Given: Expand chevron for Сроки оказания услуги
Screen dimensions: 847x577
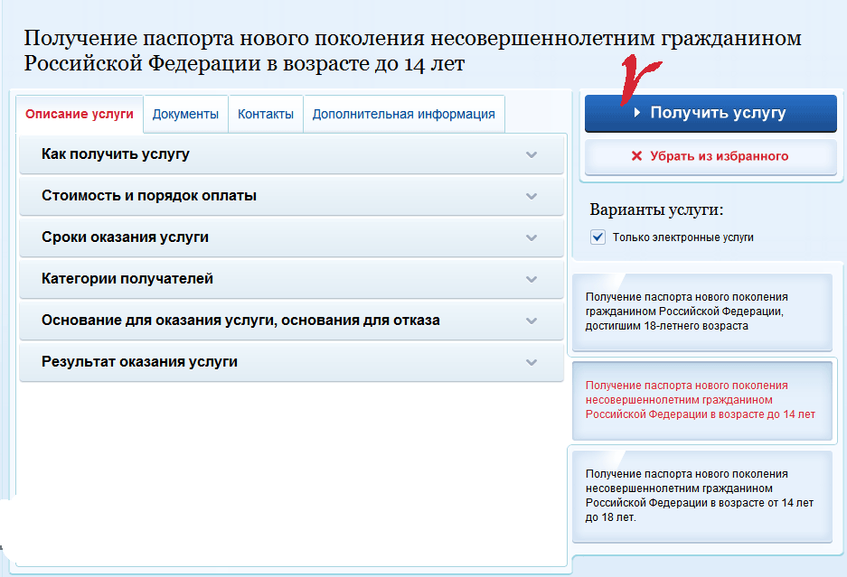Looking at the screenshot, I should point(532,237).
